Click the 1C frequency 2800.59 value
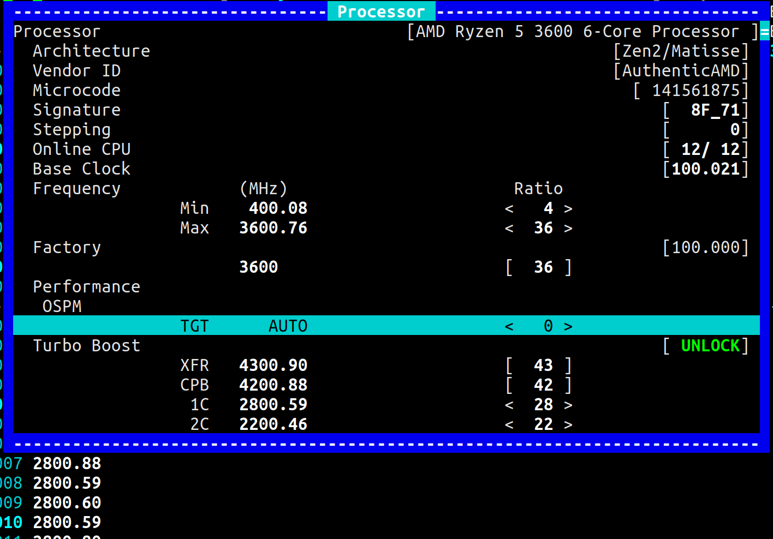The width and height of the screenshot is (773, 539). click(x=273, y=405)
